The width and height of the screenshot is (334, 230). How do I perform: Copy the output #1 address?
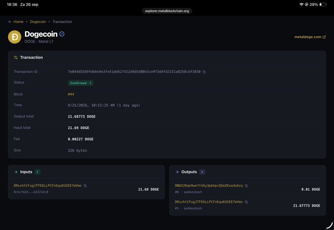tap(246, 202)
